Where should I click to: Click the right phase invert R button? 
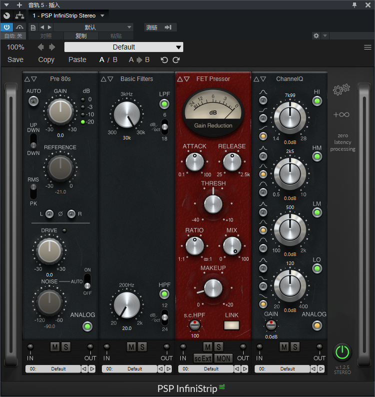[x=71, y=214]
